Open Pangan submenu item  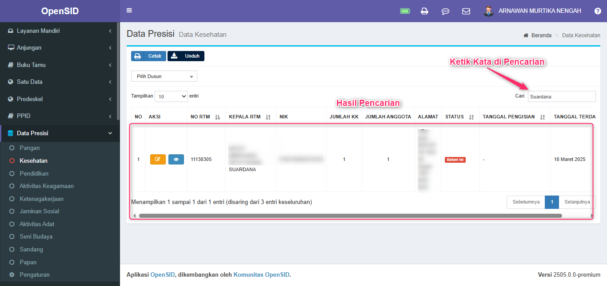click(x=30, y=148)
